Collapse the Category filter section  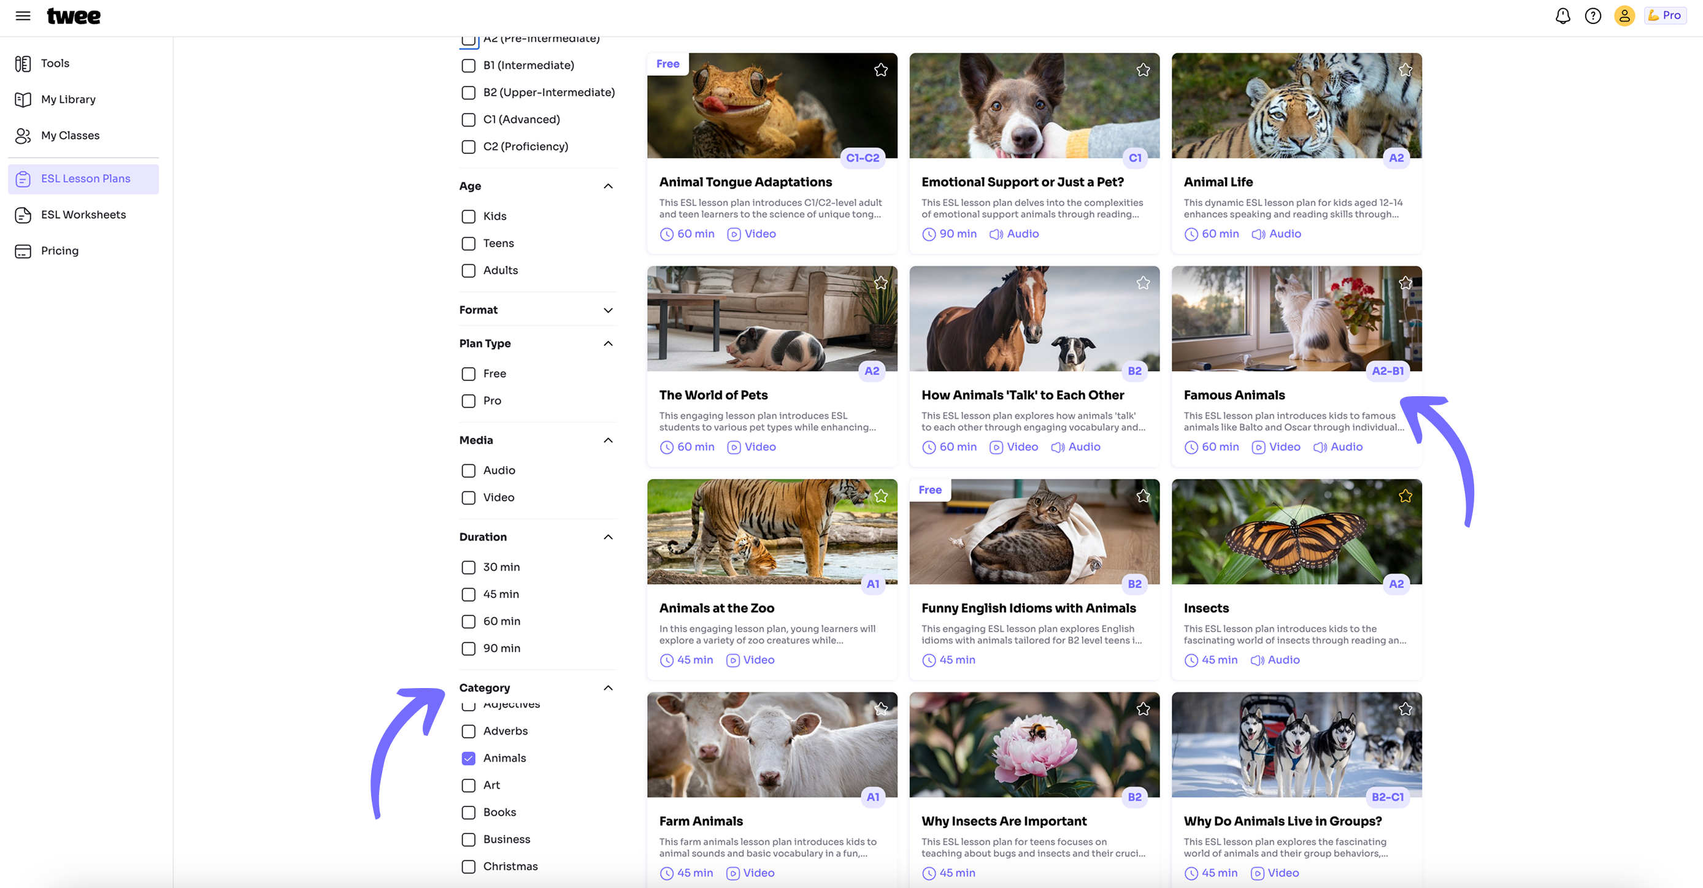point(607,688)
